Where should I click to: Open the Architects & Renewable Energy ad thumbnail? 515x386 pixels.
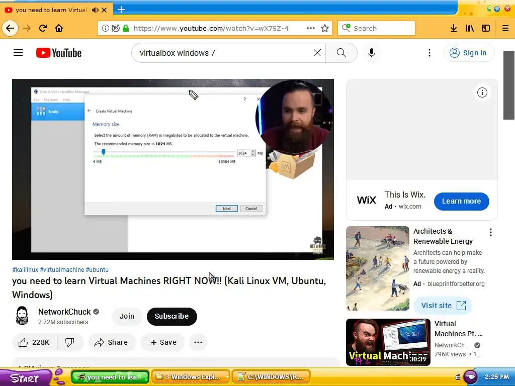pos(377,268)
